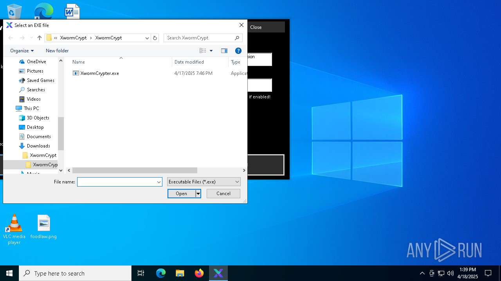Show hidden system tray icons
Screen dimensions: 501x281
(x=422, y=273)
